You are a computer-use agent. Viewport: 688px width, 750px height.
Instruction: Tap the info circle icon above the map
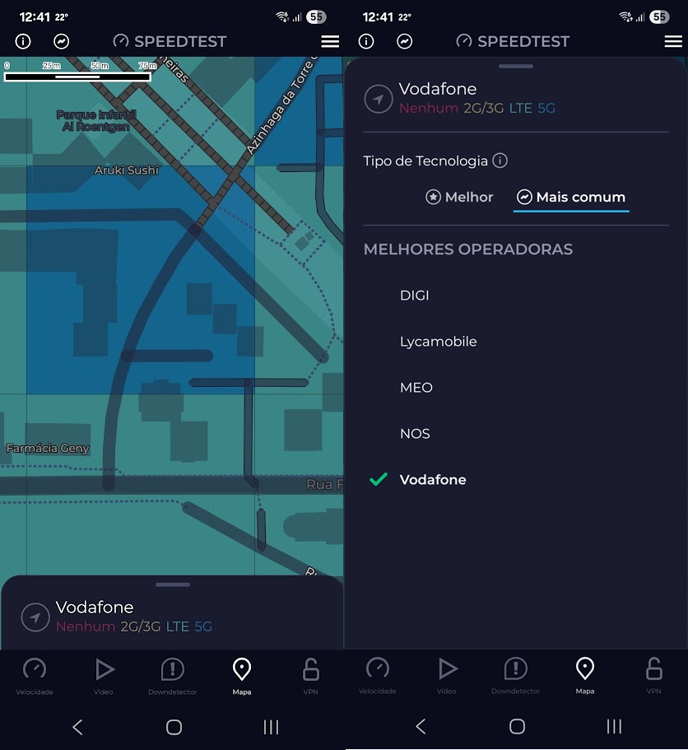pos(23,41)
